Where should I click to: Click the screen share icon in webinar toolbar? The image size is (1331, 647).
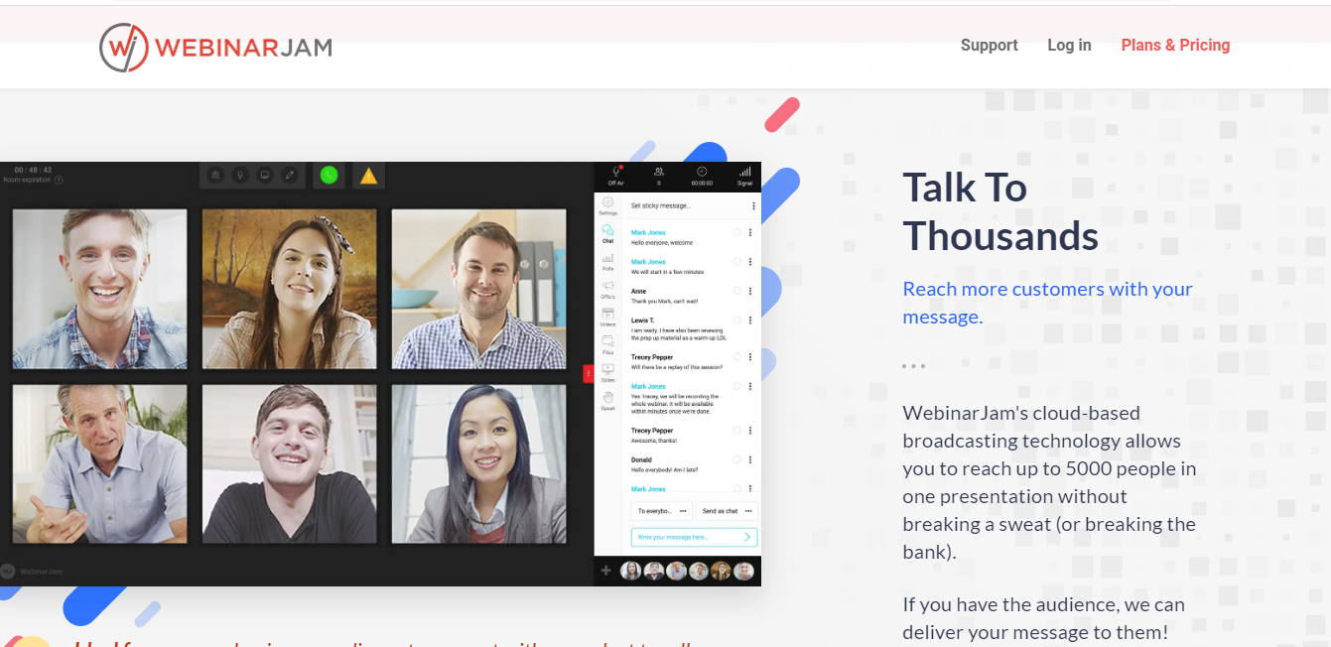(x=265, y=175)
